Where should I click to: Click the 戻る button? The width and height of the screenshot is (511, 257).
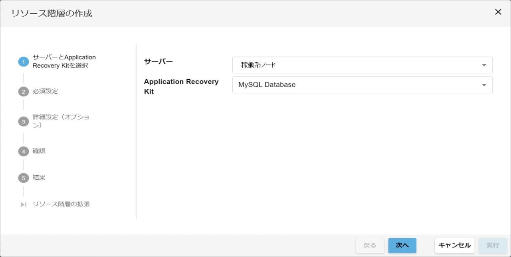click(x=370, y=245)
